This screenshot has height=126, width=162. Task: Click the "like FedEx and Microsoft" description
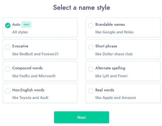34,76
